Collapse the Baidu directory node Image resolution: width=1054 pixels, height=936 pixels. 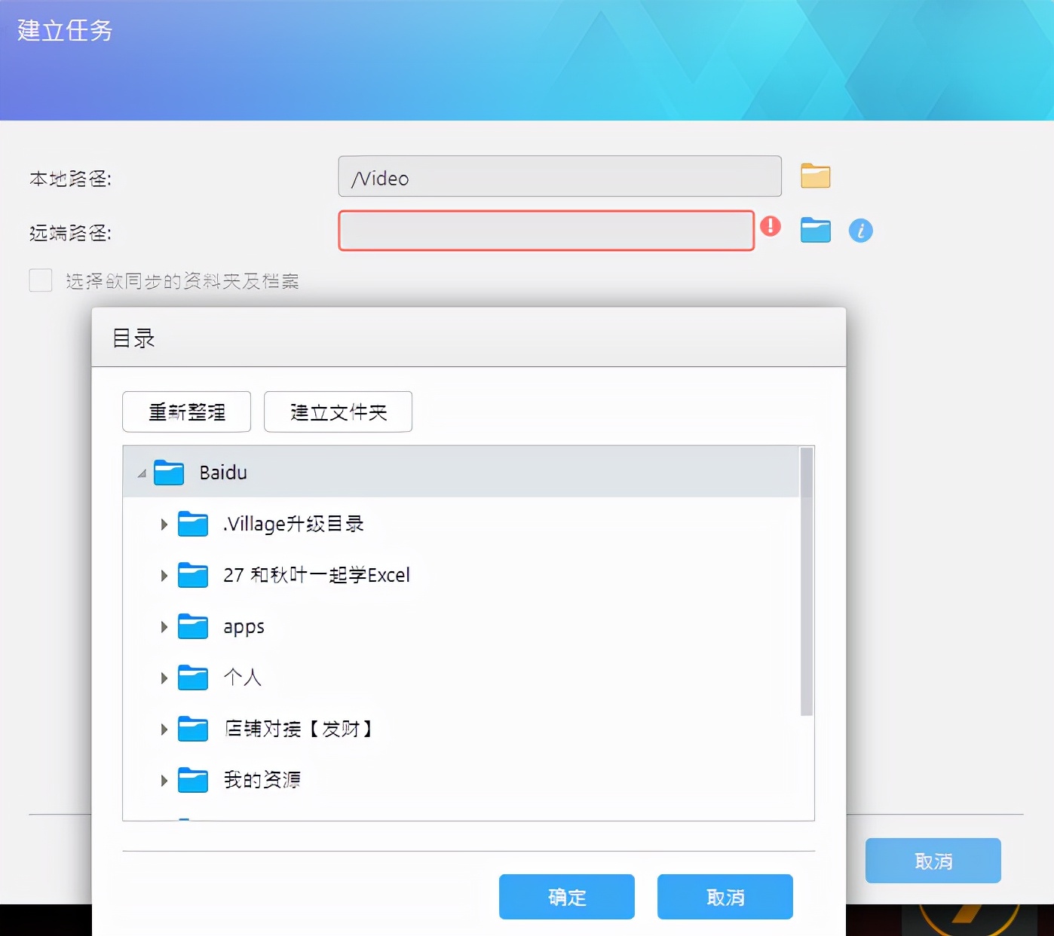point(141,474)
